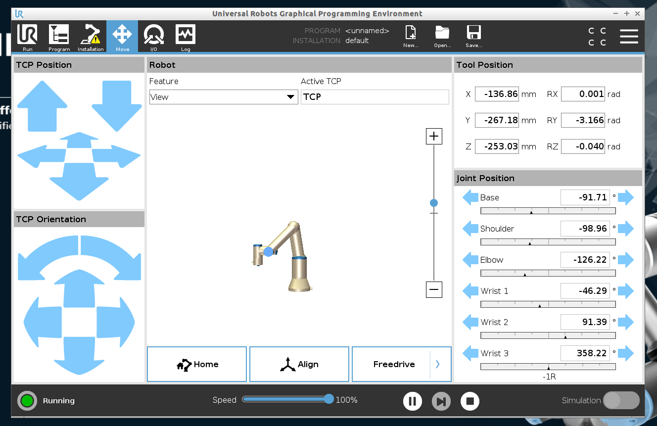The image size is (657, 426).
Task: Click the Align button
Action: pyautogui.click(x=299, y=364)
